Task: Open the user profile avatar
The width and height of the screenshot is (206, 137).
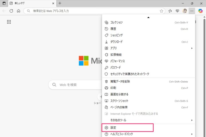Action: click(x=185, y=11)
